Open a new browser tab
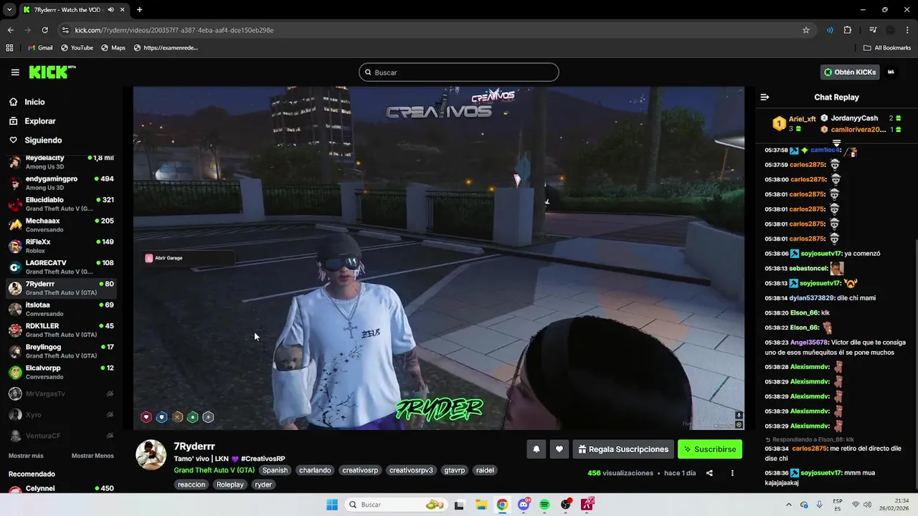 [x=139, y=10]
